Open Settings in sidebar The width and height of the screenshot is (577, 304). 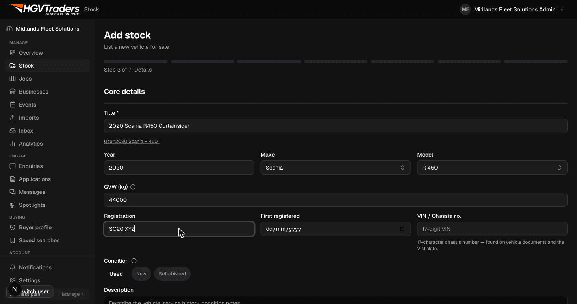tap(47, 280)
